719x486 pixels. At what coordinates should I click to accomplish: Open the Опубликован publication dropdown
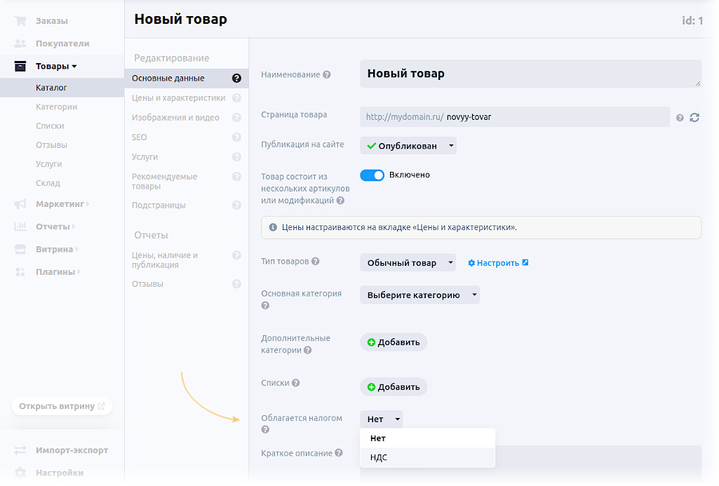(408, 146)
